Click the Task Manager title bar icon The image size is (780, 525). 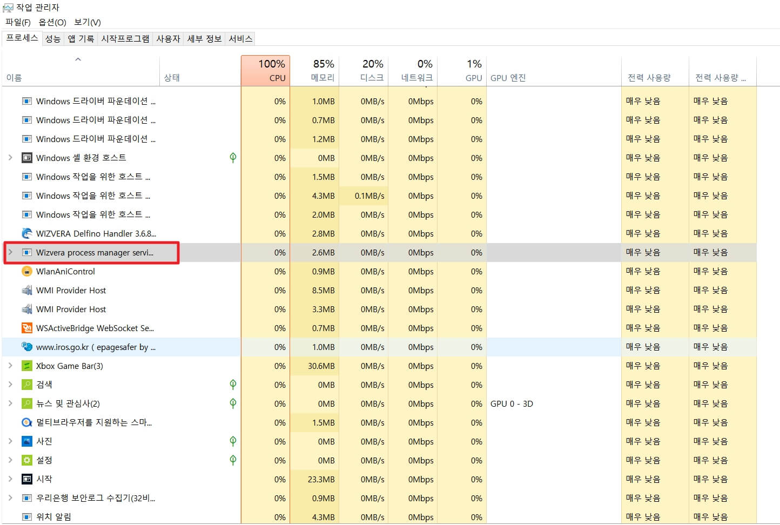tap(8, 8)
